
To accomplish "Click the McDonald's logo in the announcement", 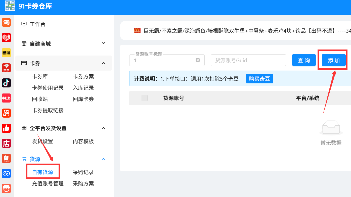I will (x=137, y=31).
